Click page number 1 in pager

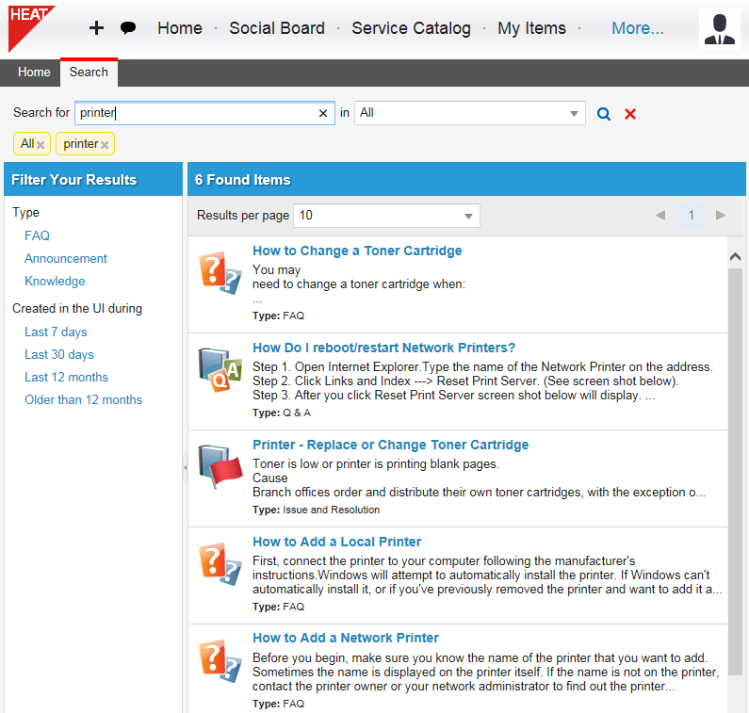(691, 215)
